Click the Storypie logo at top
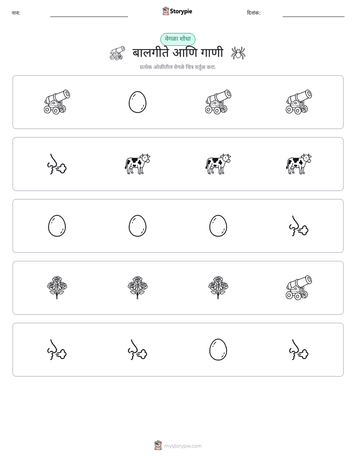Image resolution: width=356 pixels, height=460 pixels. tap(177, 11)
